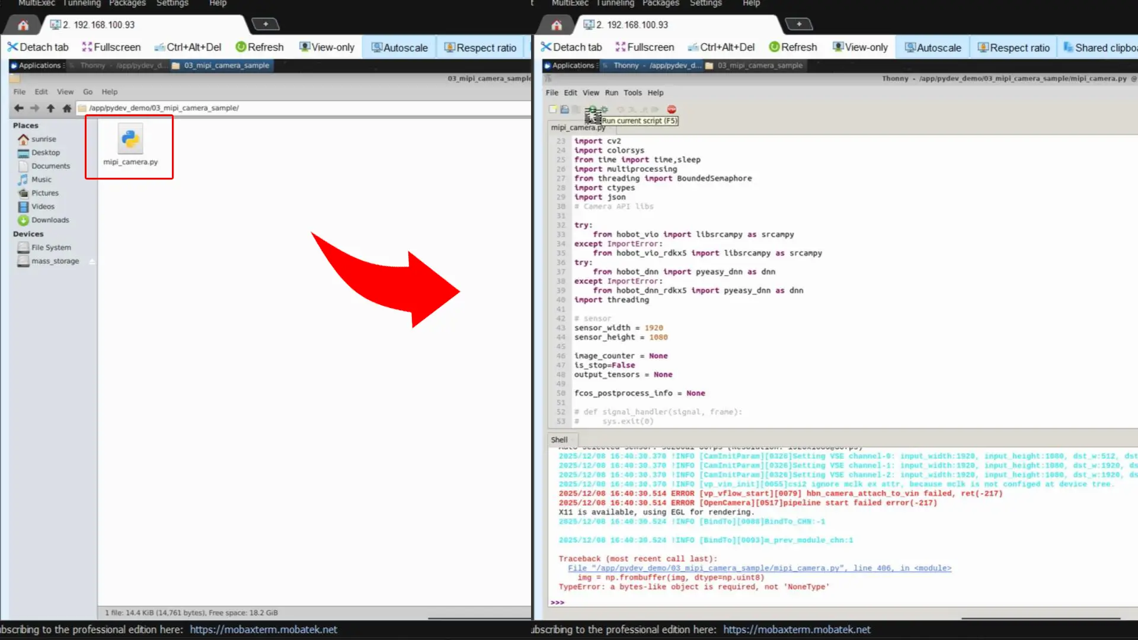This screenshot has height=640, width=1138.
Task: Open Applications menu in the left remote desktop
Action: tap(38, 65)
